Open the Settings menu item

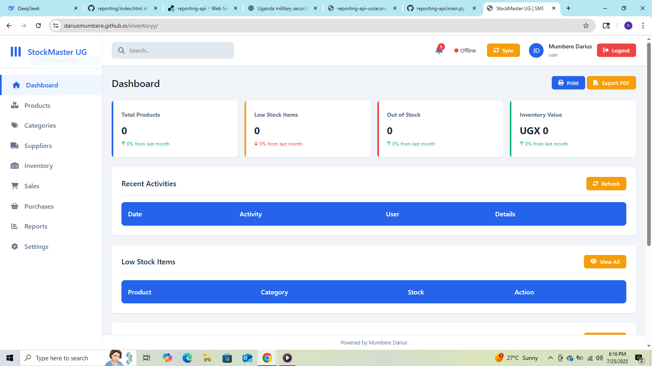tap(51, 246)
